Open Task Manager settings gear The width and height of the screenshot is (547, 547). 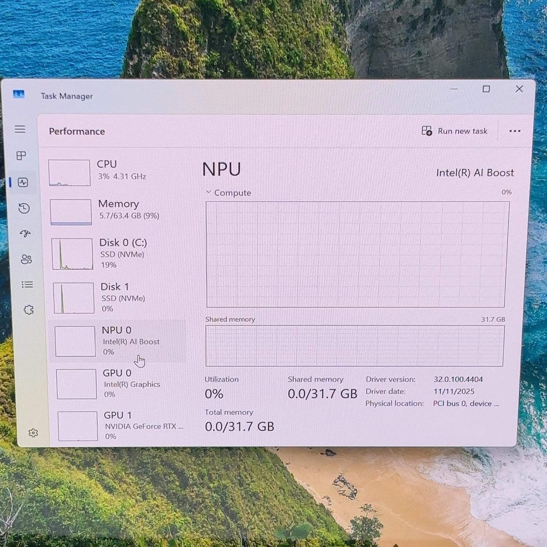pyautogui.click(x=33, y=433)
